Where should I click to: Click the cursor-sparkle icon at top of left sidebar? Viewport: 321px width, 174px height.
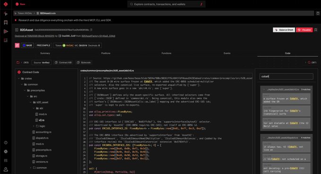[x=6, y=14]
